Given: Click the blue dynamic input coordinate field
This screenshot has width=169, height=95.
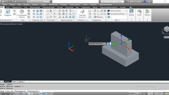Looking at the screenshot, I should pyautogui.click(x=109, y=44).
